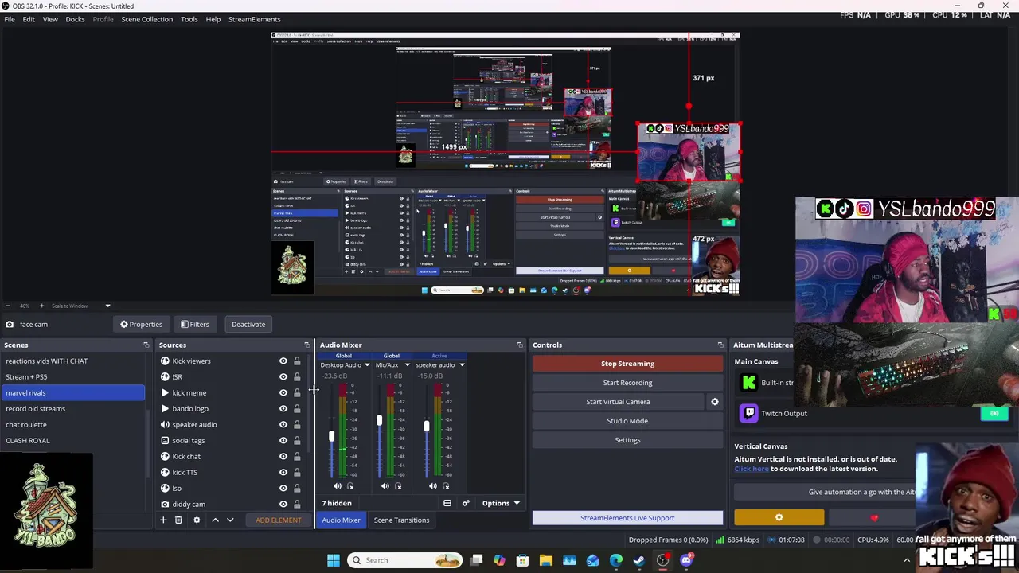Open Filters for the face cam source
The image size is (1019, 573).
pos(194,324)
